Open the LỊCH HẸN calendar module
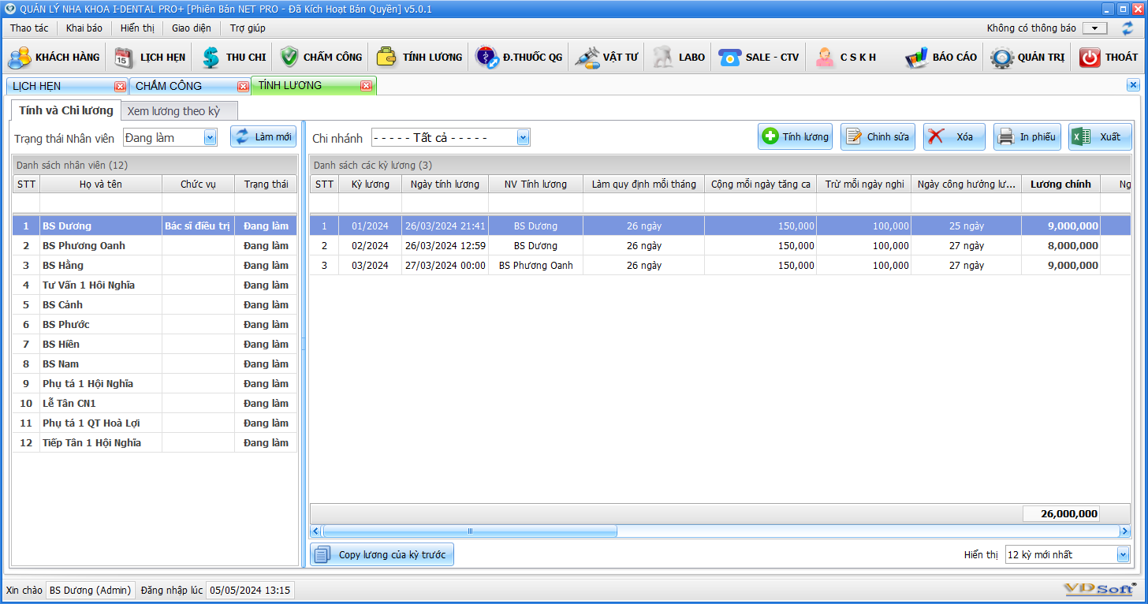The width and height of the screenshot is (1148, 604). [150, 57]
